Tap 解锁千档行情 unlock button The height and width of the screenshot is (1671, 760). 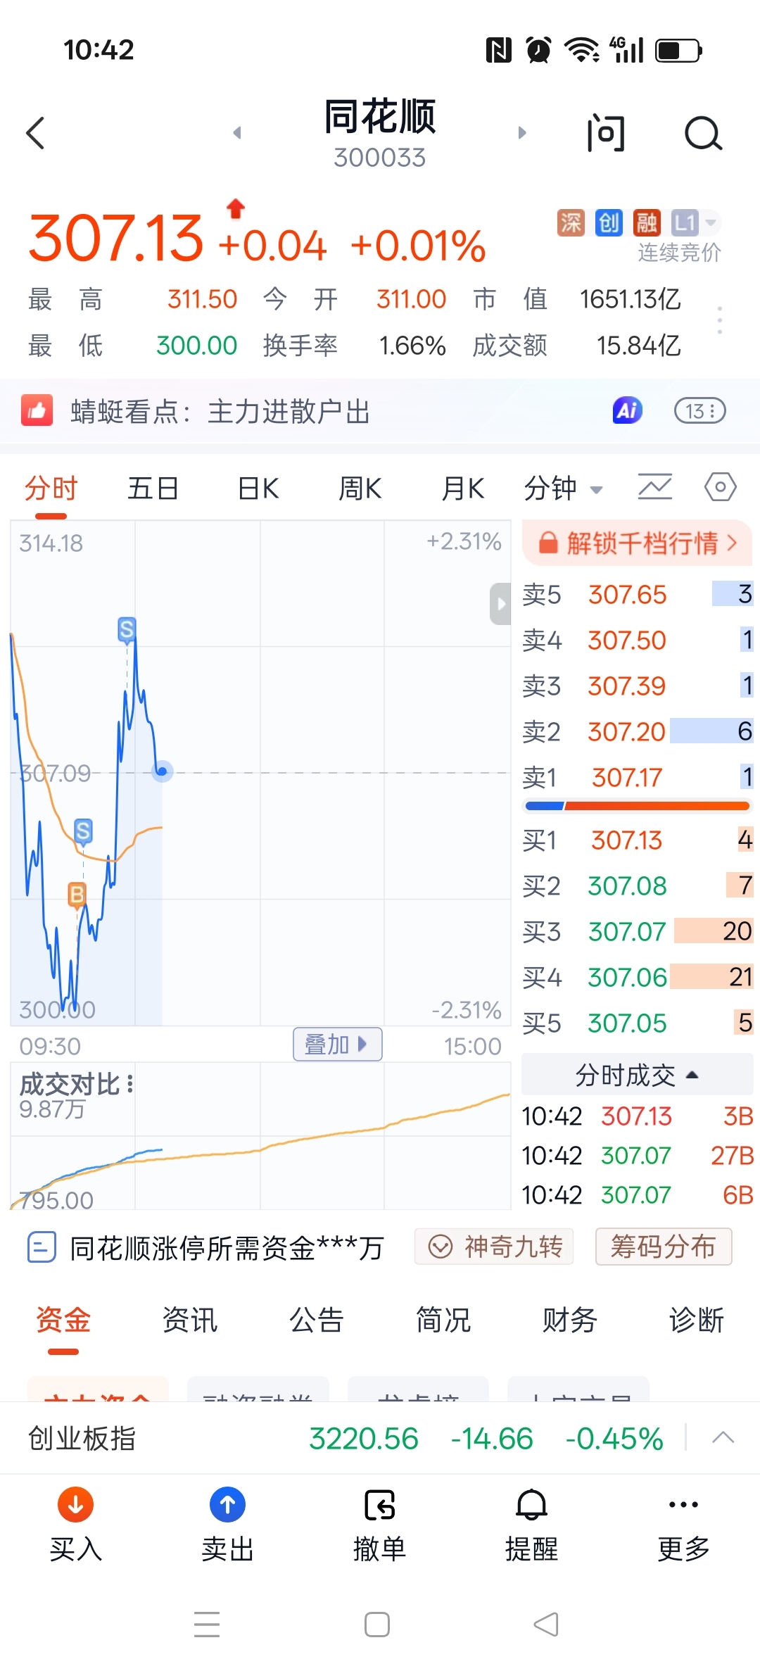coord(637,543)
